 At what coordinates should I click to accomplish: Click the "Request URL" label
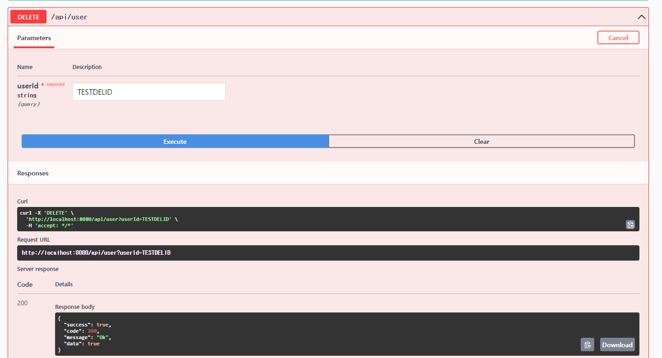(x=33, y=240)
